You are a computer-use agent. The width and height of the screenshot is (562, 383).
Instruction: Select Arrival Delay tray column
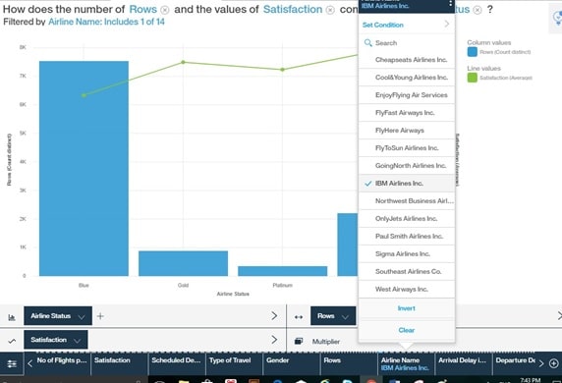click(464, 364)
